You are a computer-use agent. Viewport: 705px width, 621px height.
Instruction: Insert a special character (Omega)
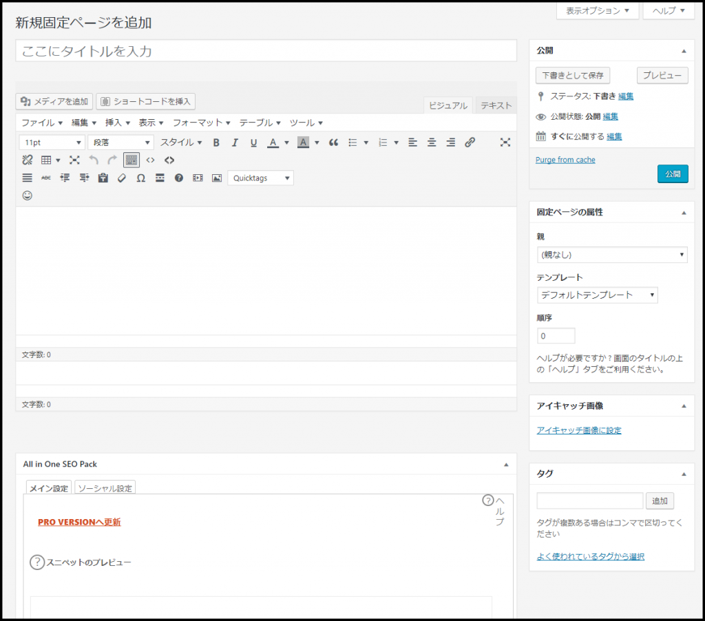(x=140, y=178)
